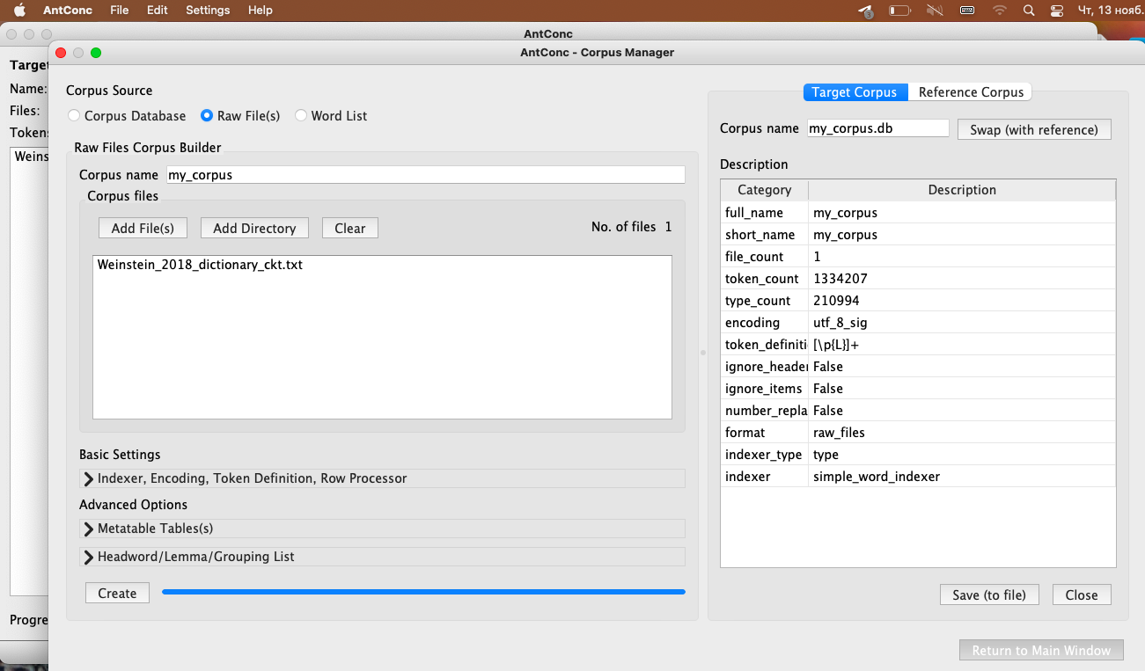Select the full_name row cell
1145x671 pixels.
764,213
